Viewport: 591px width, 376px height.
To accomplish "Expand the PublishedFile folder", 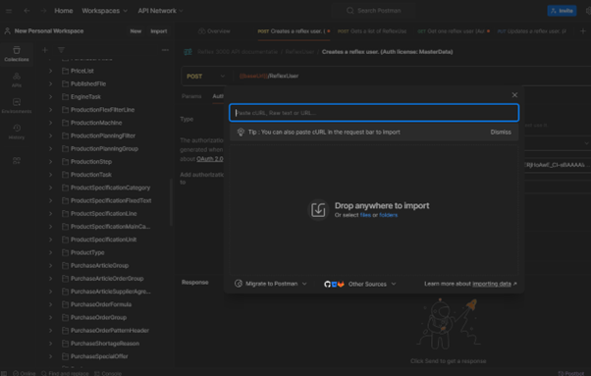I will pyautogui.click(x=50, y=83).
